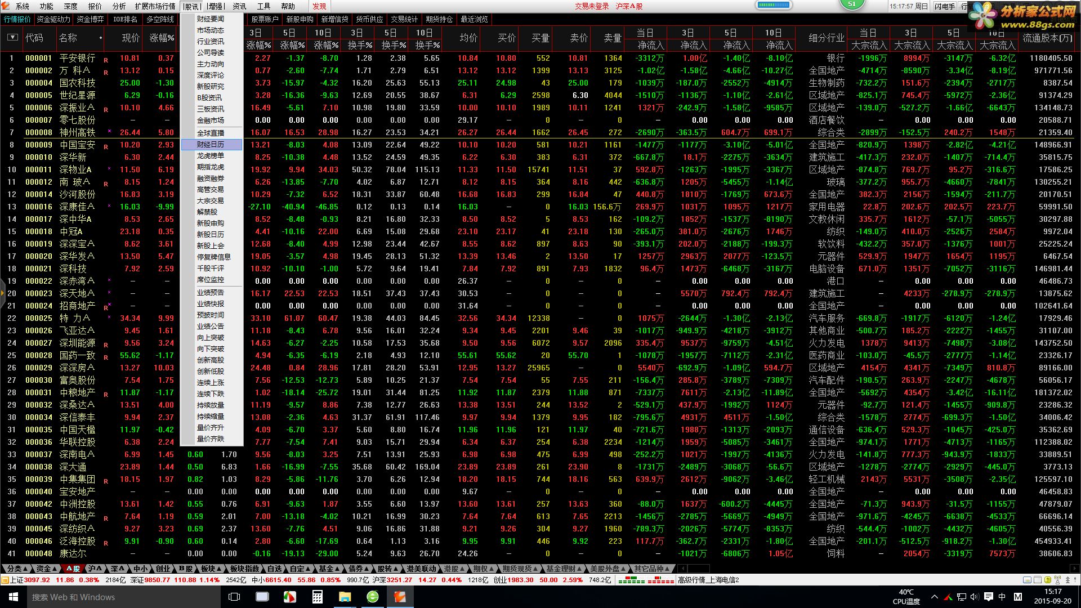
Task: Click the small yellow icon before 上证 index
Action: point(5,580)
